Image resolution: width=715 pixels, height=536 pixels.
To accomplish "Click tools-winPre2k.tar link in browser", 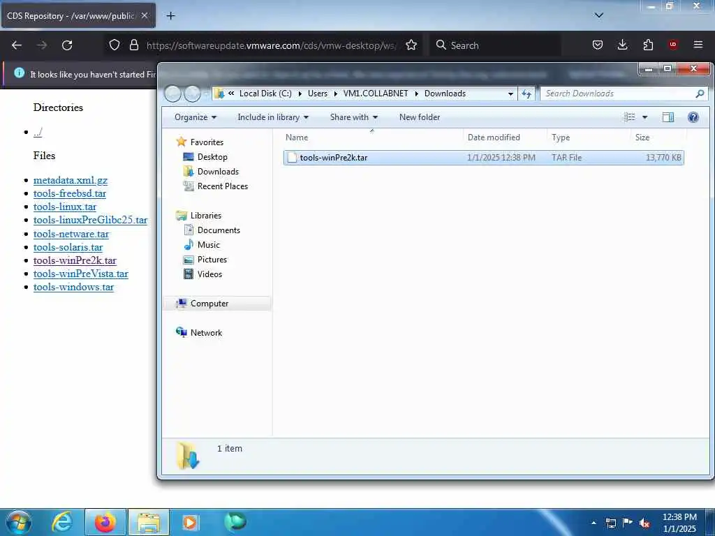I will 75,260.
